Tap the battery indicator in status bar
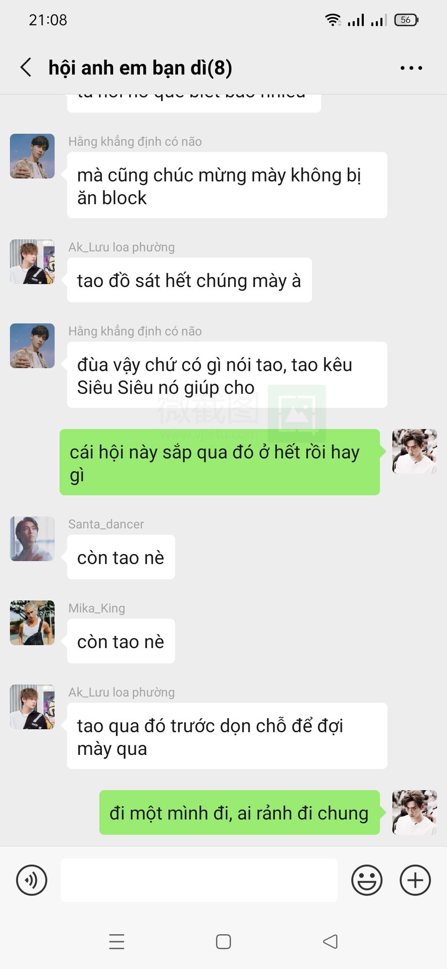 click(406, 20)
